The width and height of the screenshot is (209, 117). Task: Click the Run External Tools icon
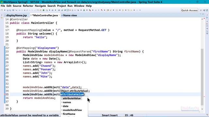point(90,10)
